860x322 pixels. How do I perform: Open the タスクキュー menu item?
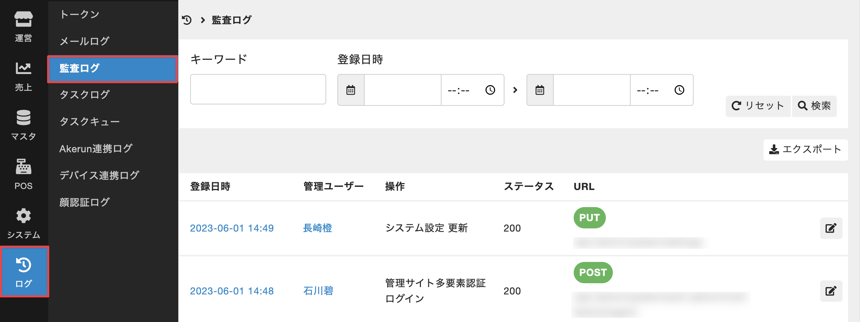[89, 122]
